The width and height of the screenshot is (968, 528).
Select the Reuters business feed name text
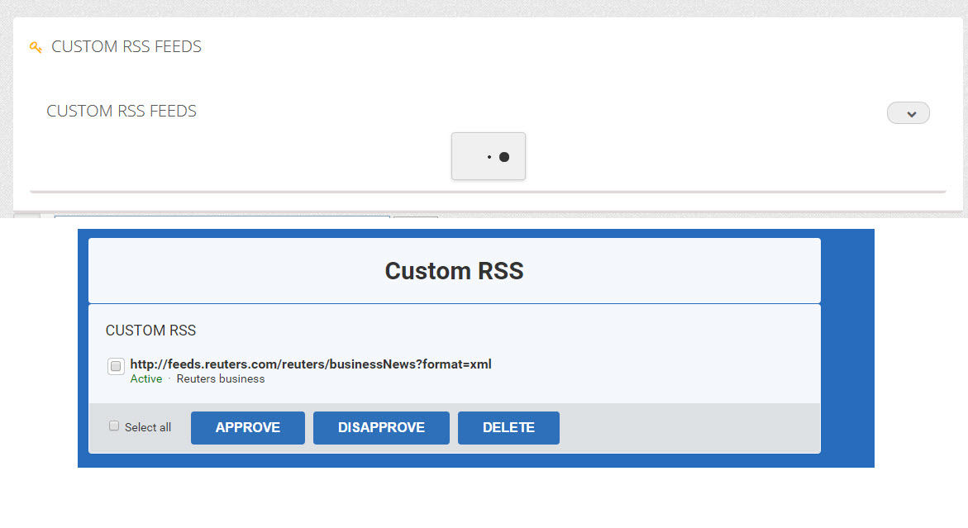(x=221, y=379)
